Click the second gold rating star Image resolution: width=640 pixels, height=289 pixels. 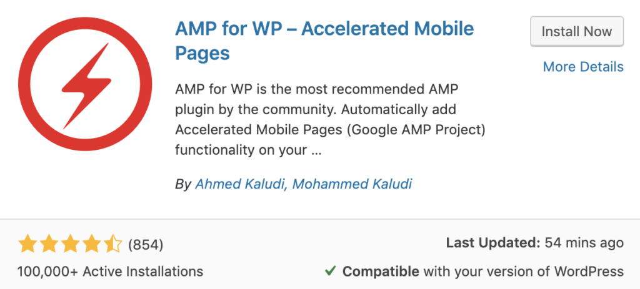coord(49,244)
